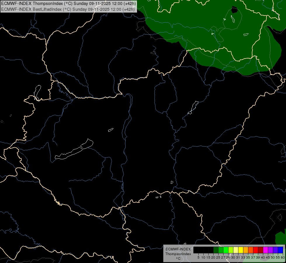
Task: Click legend tick value 5
Action: click(x=198, y=257)
